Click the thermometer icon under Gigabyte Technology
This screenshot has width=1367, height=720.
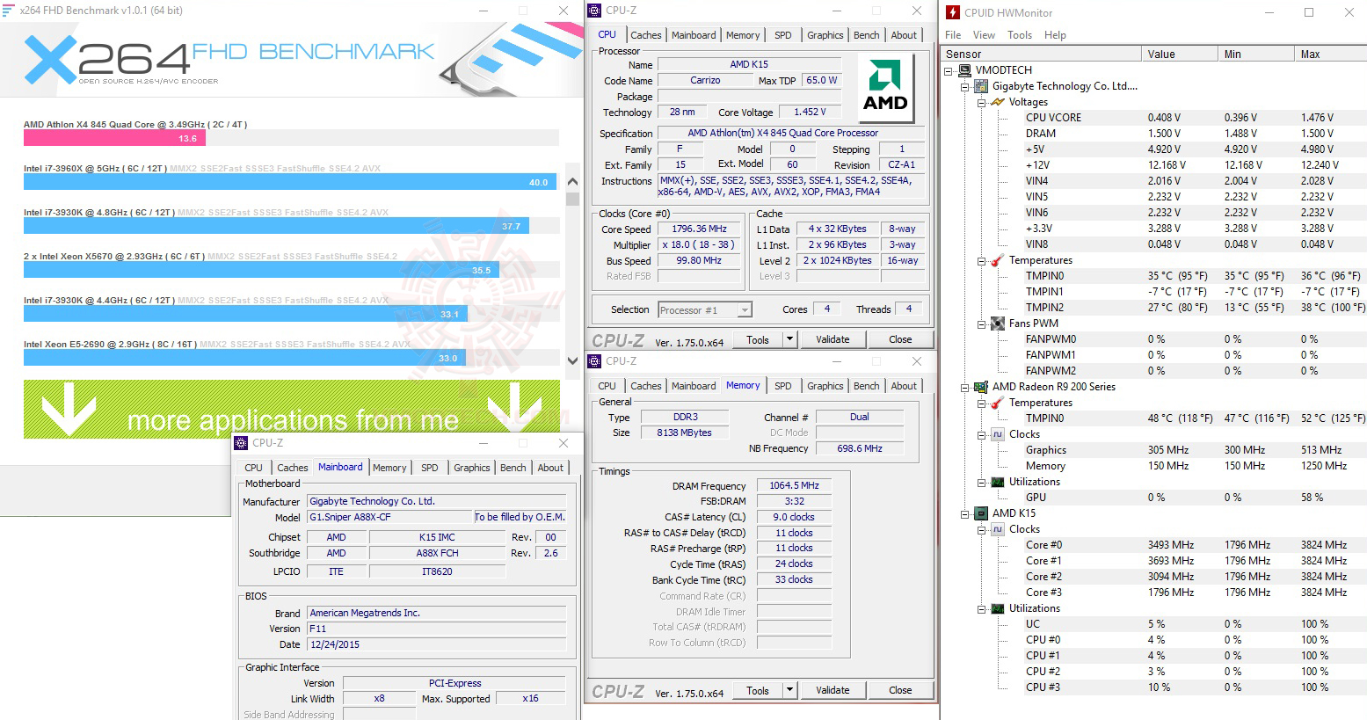pyautogui.click(x=998, y=260)
